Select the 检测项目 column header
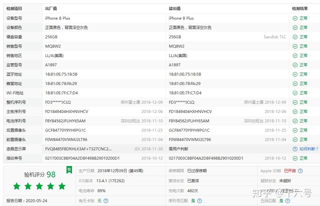This screenshot has height=206, width=320. click(x=14, y=9)
